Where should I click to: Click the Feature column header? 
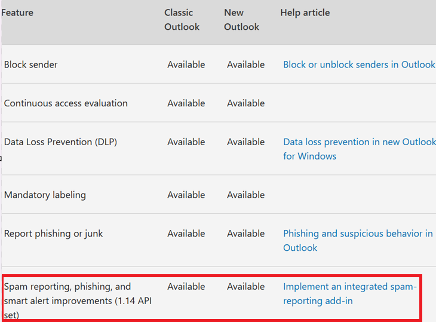click(17, 13)
